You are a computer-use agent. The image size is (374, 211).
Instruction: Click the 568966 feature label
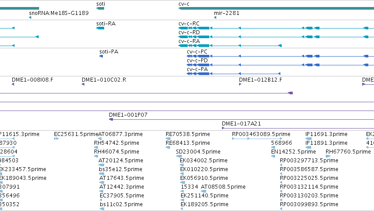tap(281, 143)
